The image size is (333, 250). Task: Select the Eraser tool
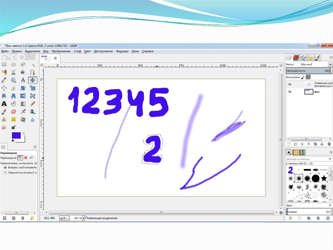pos(13,112)
